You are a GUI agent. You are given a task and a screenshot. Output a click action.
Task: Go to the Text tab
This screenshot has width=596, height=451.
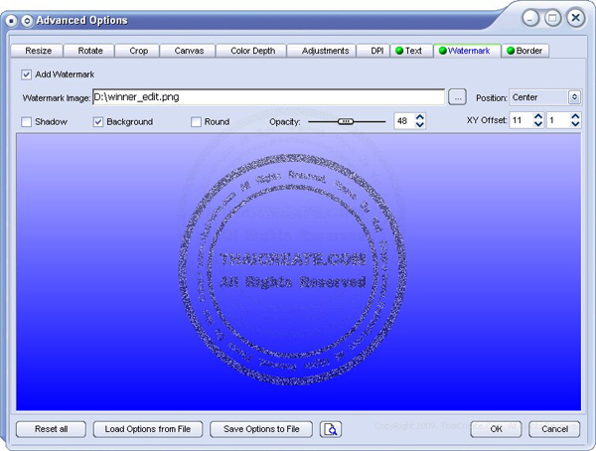tap(411, 51)
